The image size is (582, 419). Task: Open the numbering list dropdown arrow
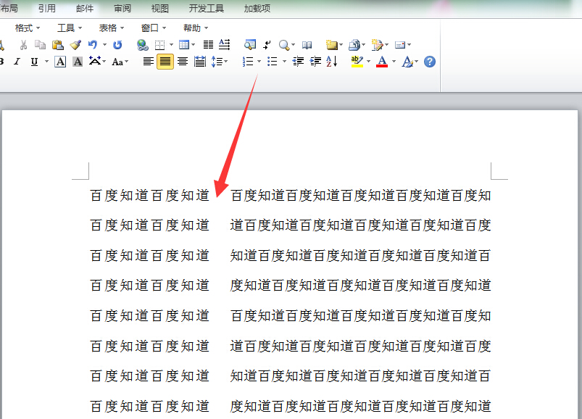(x=259, y=62)
